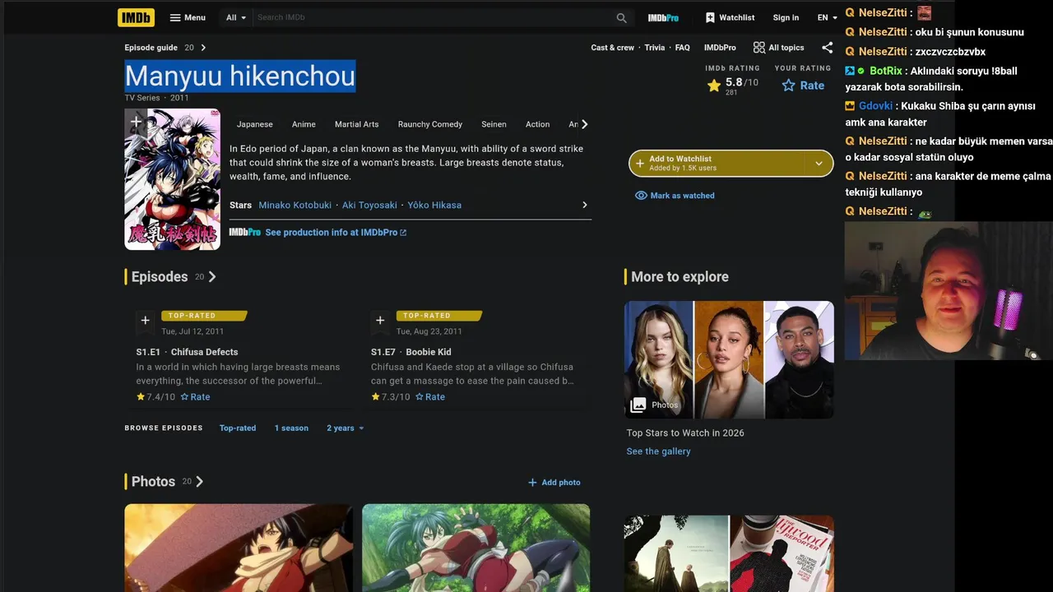The image size is (1053, 592).
Task: Open the Trivia link
Action: tap(655, 48)
